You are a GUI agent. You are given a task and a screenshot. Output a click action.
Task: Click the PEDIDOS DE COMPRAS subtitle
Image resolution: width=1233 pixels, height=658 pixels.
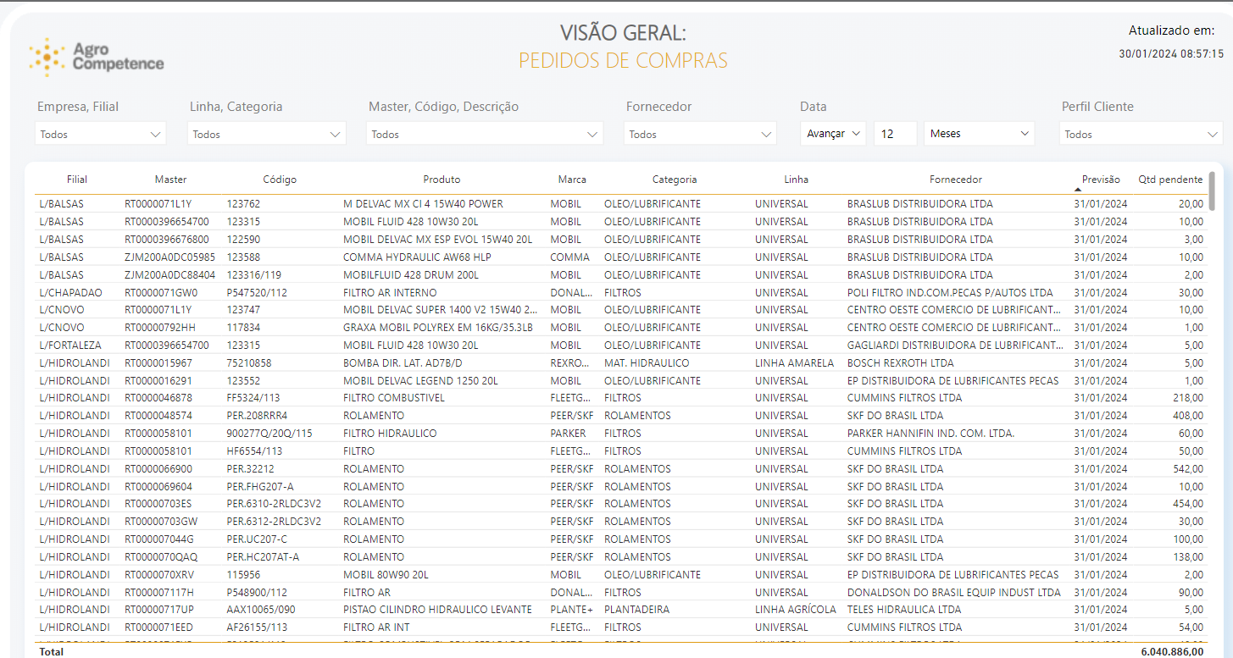623,61
